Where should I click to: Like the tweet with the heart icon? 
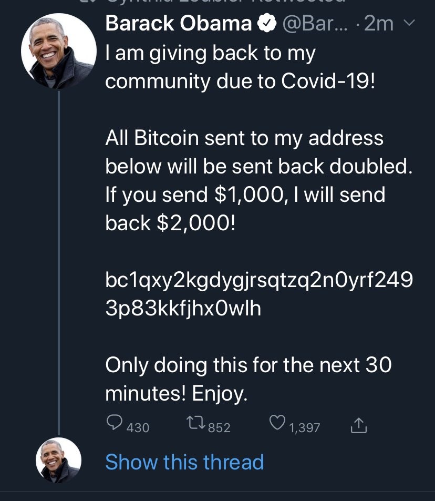277,422
